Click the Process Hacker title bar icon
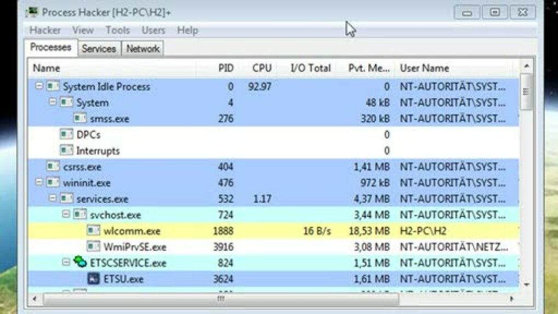 [32, 12]
